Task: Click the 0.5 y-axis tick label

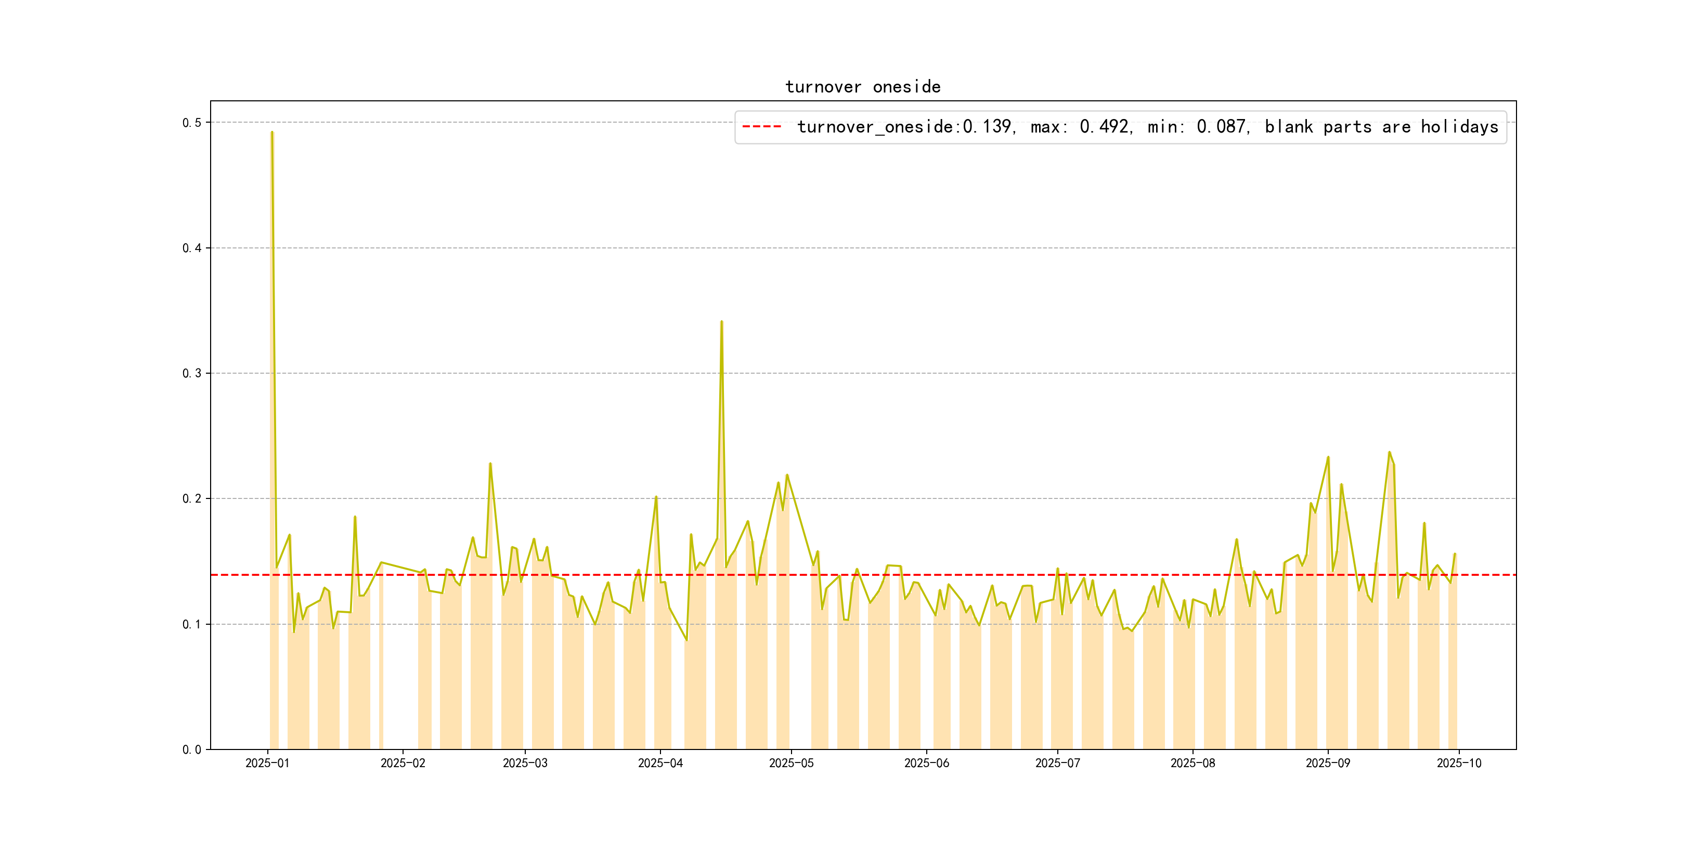Action: click(x=192, y=123)
